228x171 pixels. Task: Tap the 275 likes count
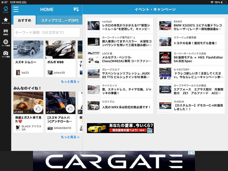click(x=51, y=112)
